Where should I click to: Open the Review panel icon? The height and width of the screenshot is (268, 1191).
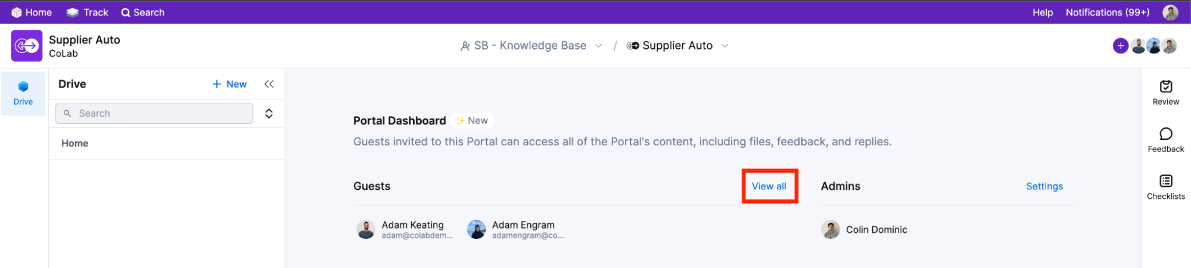pos(1165,87)
